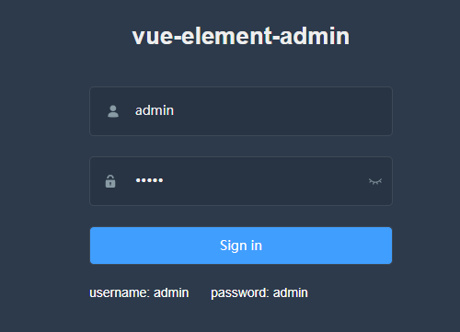The image size is (460, 332).
Task: Submit the login form via blue Sign in
Action: pos(241,246)
